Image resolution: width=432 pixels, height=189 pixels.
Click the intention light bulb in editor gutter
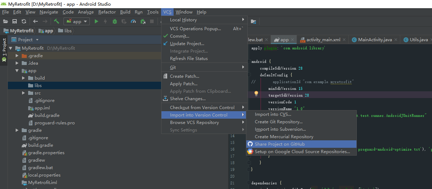tap(256, 93)
